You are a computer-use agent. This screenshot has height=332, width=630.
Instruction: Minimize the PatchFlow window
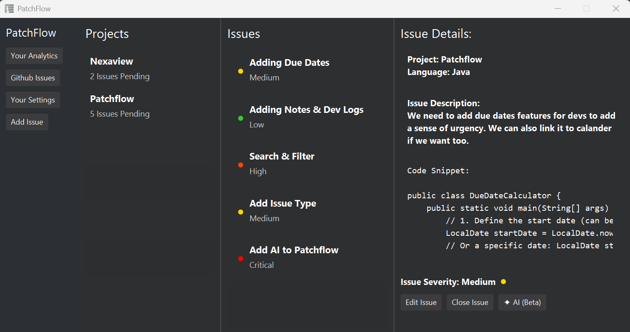click(558, 9)
